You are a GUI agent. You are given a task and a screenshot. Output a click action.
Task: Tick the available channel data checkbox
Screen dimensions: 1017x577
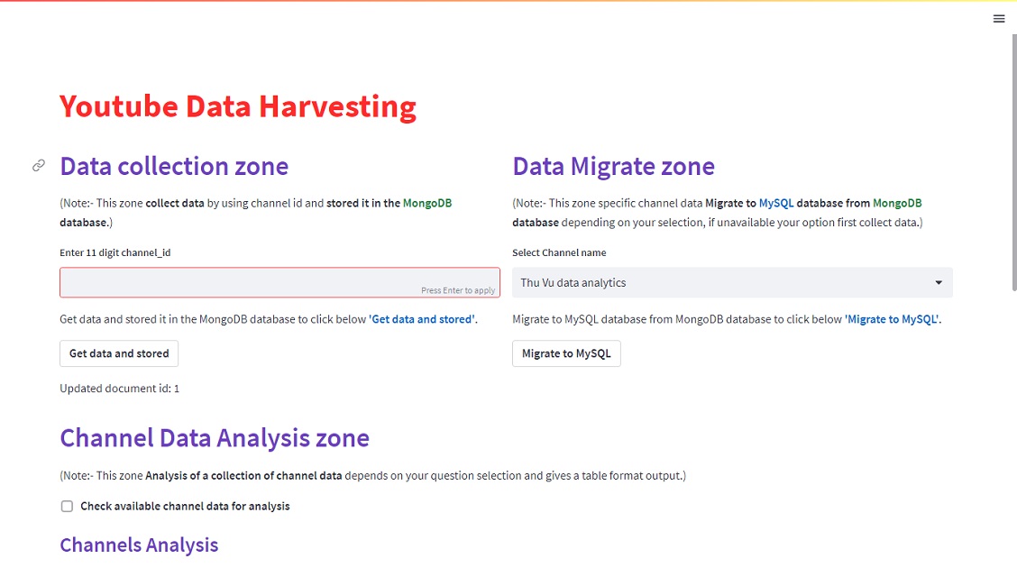point(67,507)
